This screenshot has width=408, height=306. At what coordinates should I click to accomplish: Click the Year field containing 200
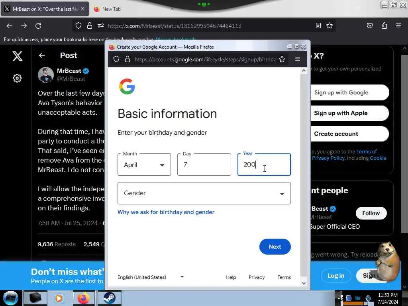pos(264,165)
